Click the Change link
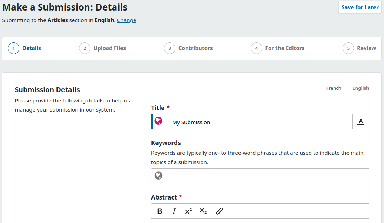384x223 pixels. click(126, 20)
